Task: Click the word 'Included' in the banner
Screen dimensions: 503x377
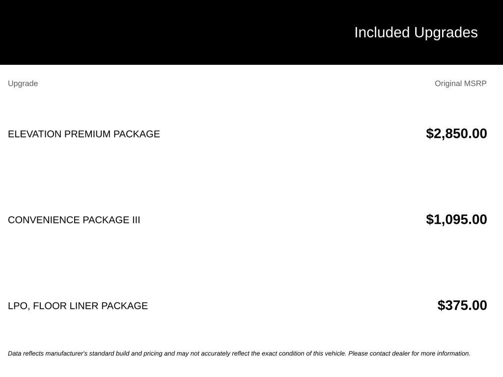Action: [382, 33]
